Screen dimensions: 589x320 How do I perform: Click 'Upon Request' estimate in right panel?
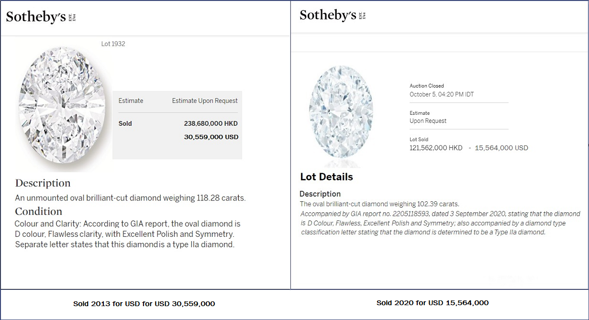point(428,121)
